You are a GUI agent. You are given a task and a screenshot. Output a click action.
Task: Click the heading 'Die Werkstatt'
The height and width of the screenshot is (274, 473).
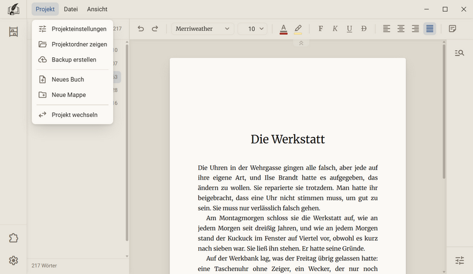pyautogui.click(x=288, y=139)
